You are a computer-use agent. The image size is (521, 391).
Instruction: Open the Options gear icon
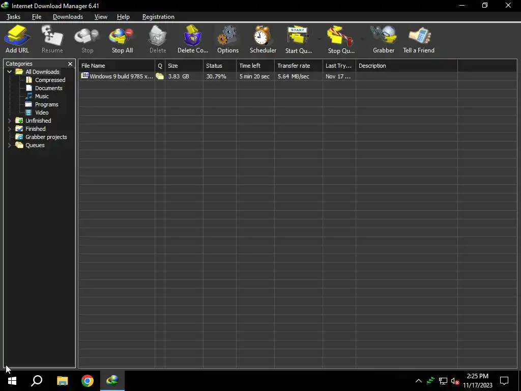228,39
